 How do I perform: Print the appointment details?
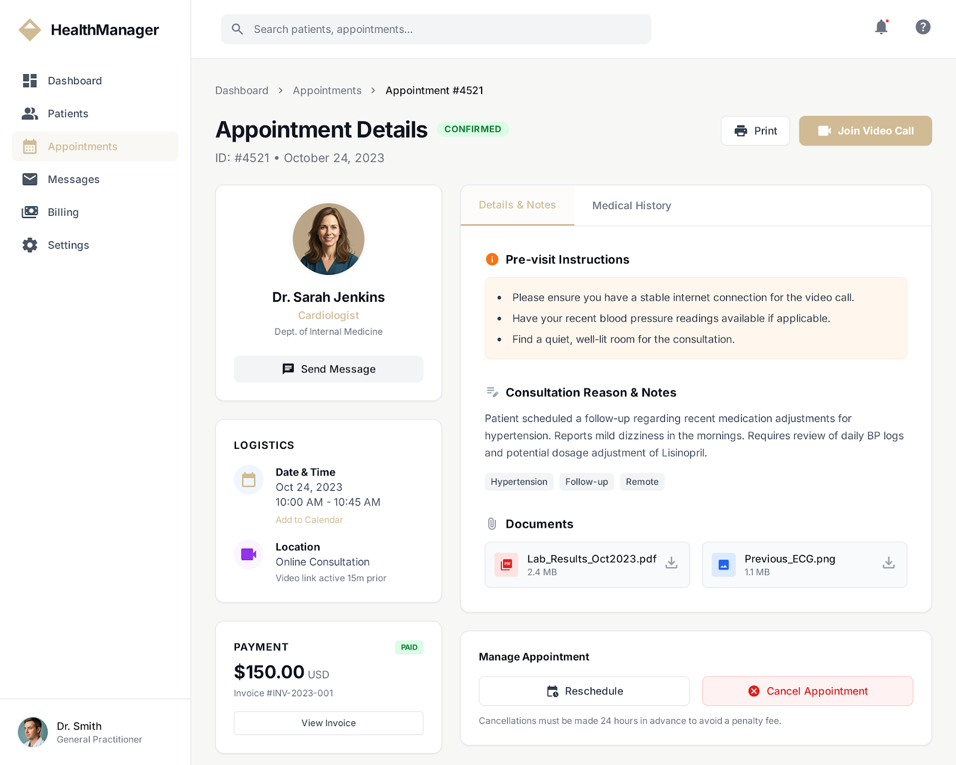[755, 131]
